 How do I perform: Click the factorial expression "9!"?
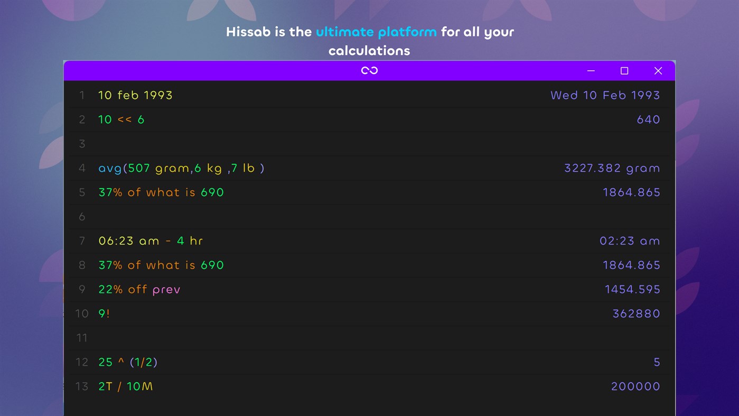(104, 313)
